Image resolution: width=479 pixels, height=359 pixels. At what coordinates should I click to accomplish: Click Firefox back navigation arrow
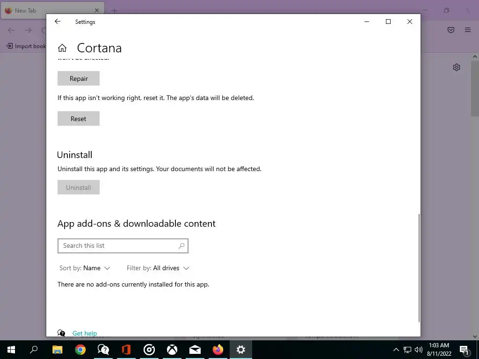point(11,30)
